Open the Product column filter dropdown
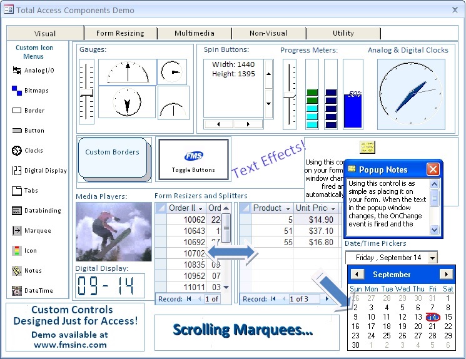The width and height of the screenshot is (466, 359). coord(288,208)
